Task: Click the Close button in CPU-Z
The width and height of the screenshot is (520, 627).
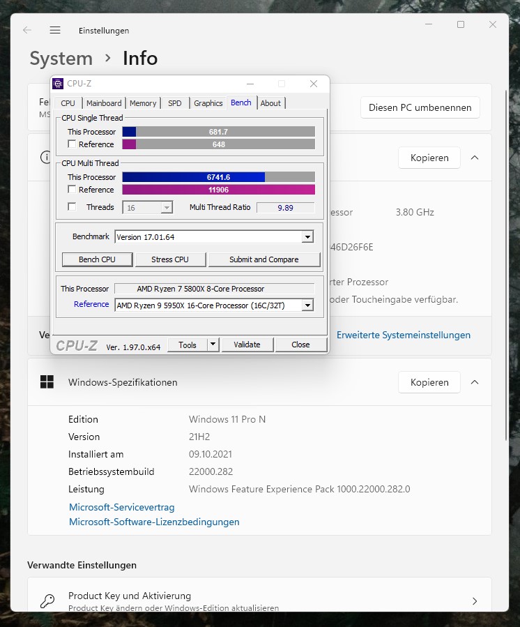Action: pos(300,345)
